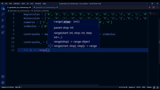Image resolution: width=160 pixels, height=90 pixels.
Task: Click generador_de_contrasena.py breadcrumb
Action: pos(19,11)
